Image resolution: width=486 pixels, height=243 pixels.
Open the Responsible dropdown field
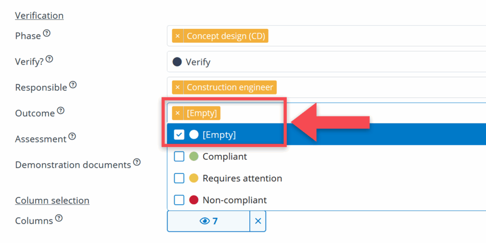(380, 87)
